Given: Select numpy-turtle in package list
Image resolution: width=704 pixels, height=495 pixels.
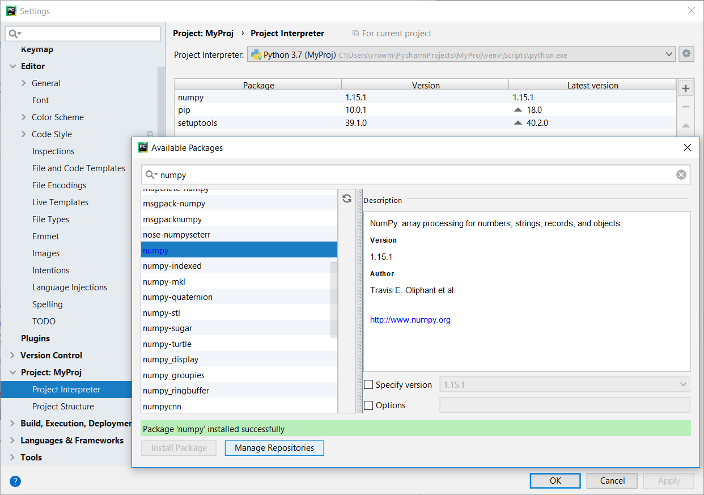Looking at the screenshot, I should (x=239, y=344).
